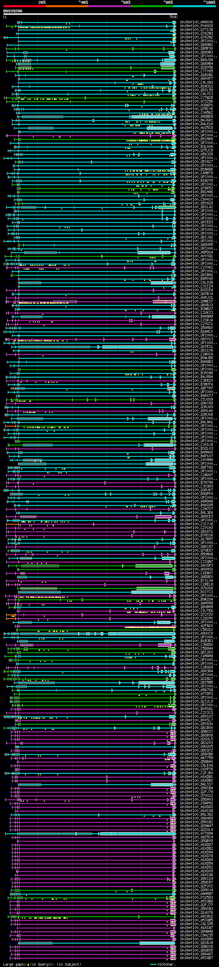
Task: Select the UniRef100_C2N7X7 label
Action: [196, 509]
